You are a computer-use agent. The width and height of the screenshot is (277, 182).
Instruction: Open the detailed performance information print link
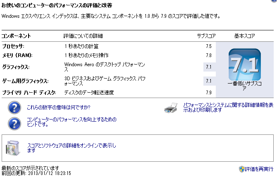(228, 108)
